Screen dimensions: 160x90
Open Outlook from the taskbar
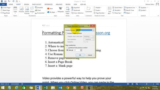point(60,88)
